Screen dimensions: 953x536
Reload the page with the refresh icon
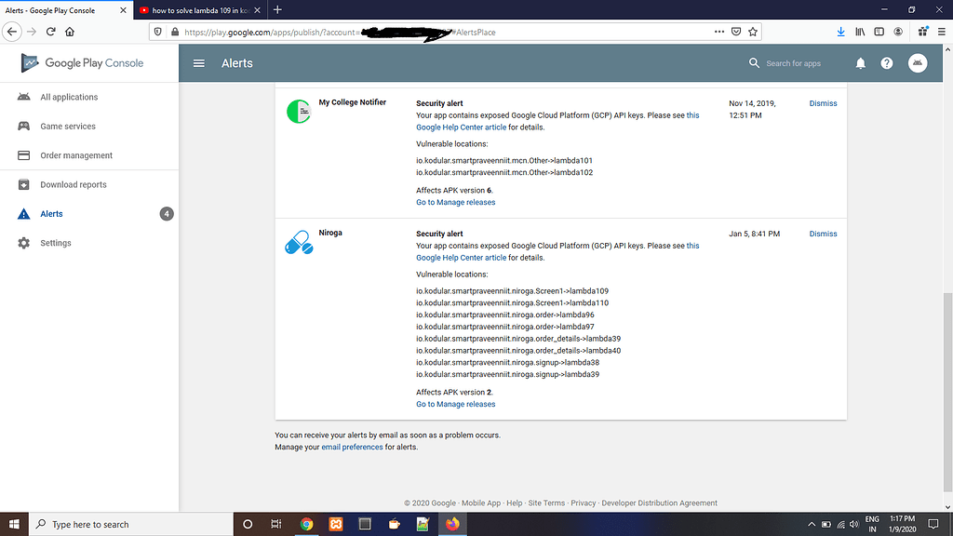[x=51, y=32]
